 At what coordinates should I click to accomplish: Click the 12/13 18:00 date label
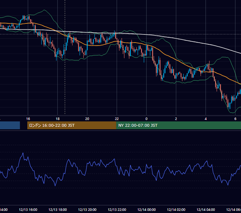58,209
